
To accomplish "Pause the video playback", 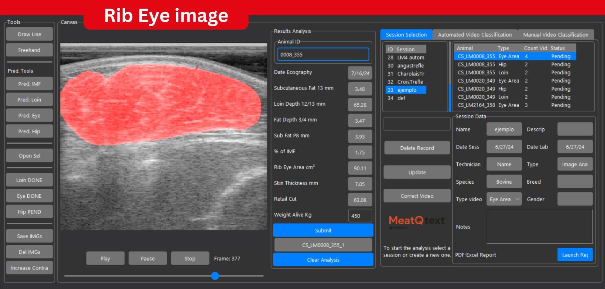I will [148, 258].
